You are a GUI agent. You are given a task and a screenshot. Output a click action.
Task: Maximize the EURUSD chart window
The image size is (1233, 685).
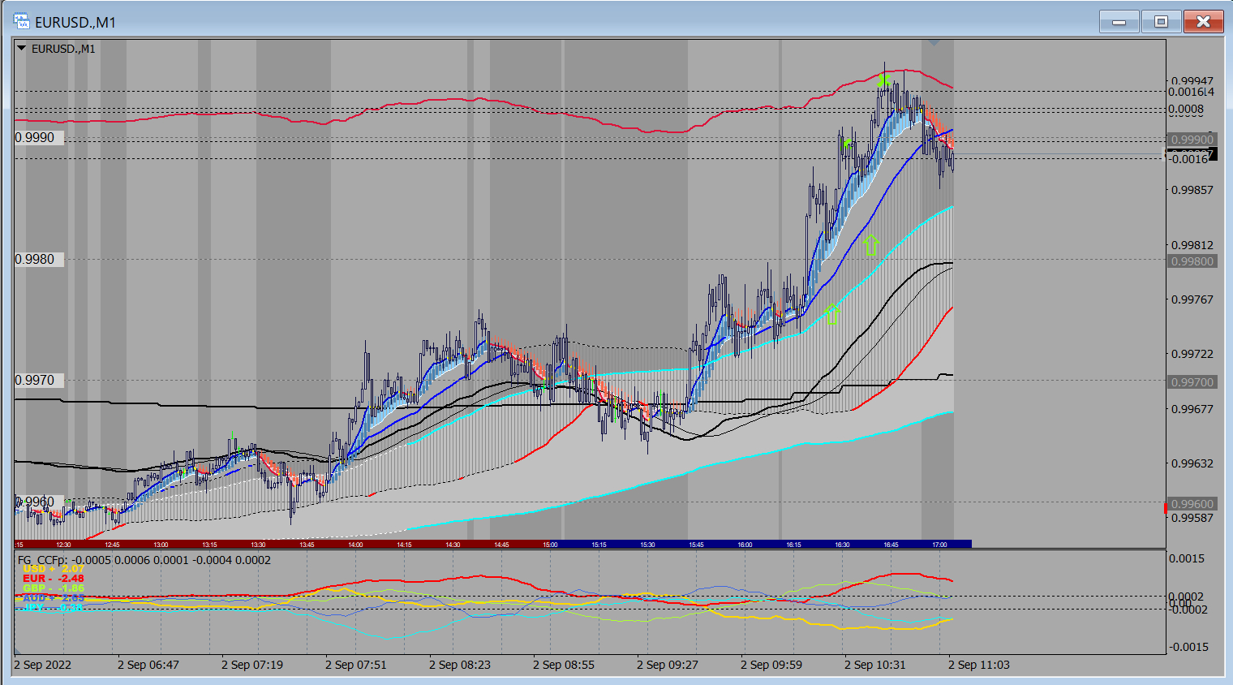click(x=1161, y=22)
